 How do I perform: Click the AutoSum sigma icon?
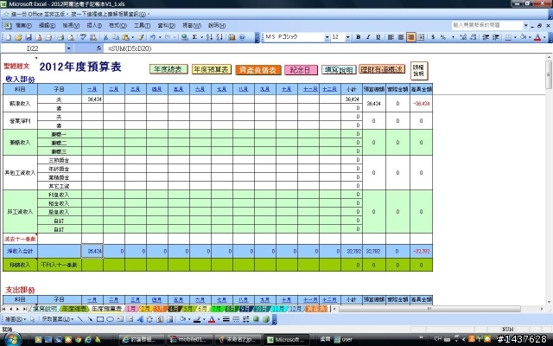click(194, 37)
